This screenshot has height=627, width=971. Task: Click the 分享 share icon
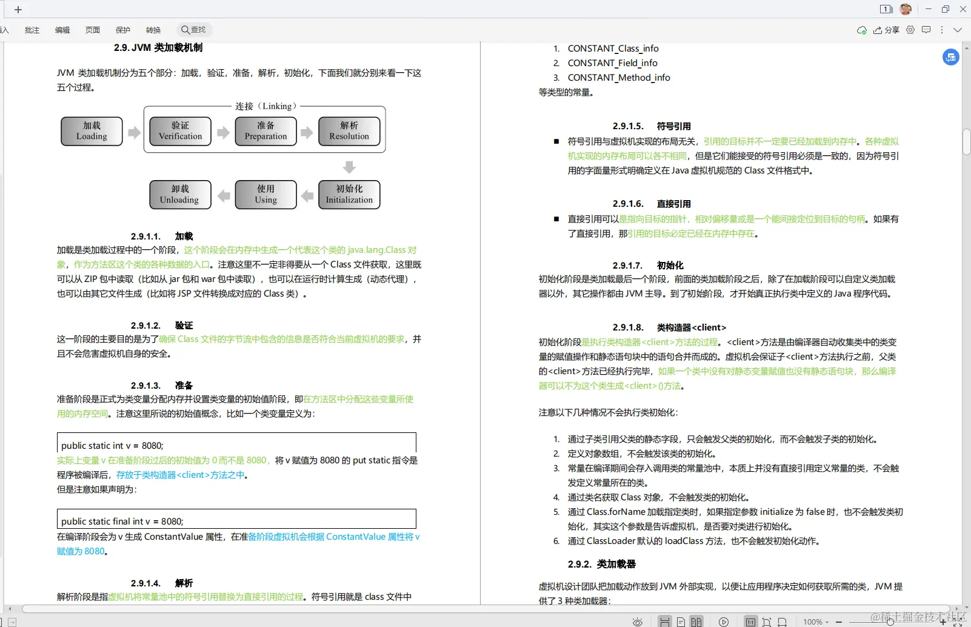tap(887, 30)
